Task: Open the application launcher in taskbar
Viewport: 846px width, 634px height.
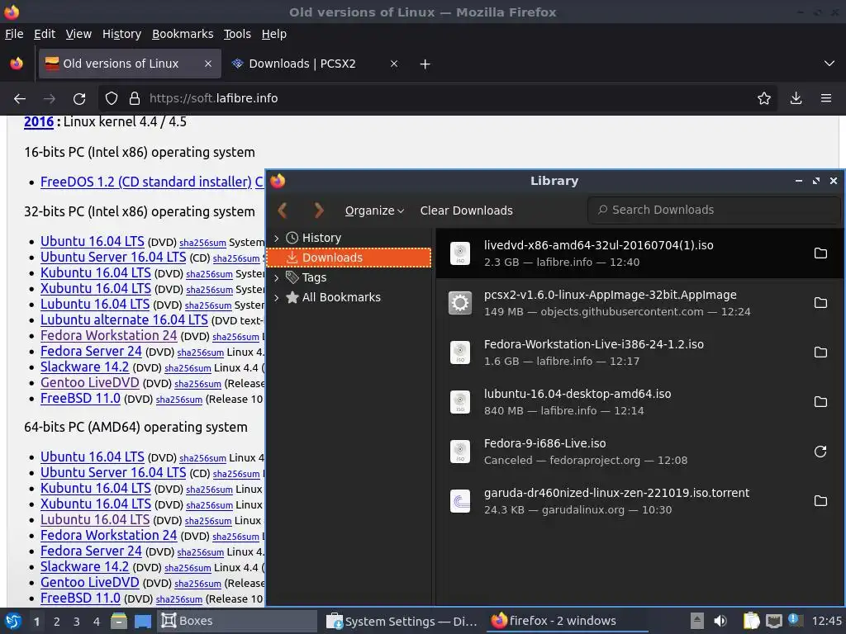Action: (x=13, y=621)
